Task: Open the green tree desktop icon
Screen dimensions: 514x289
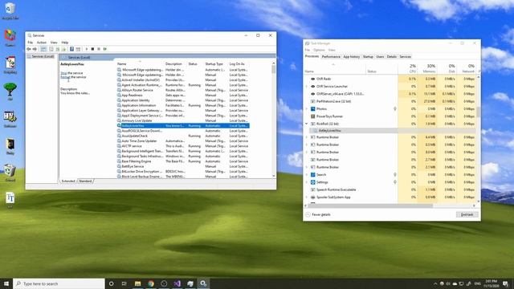Action: 10,91
